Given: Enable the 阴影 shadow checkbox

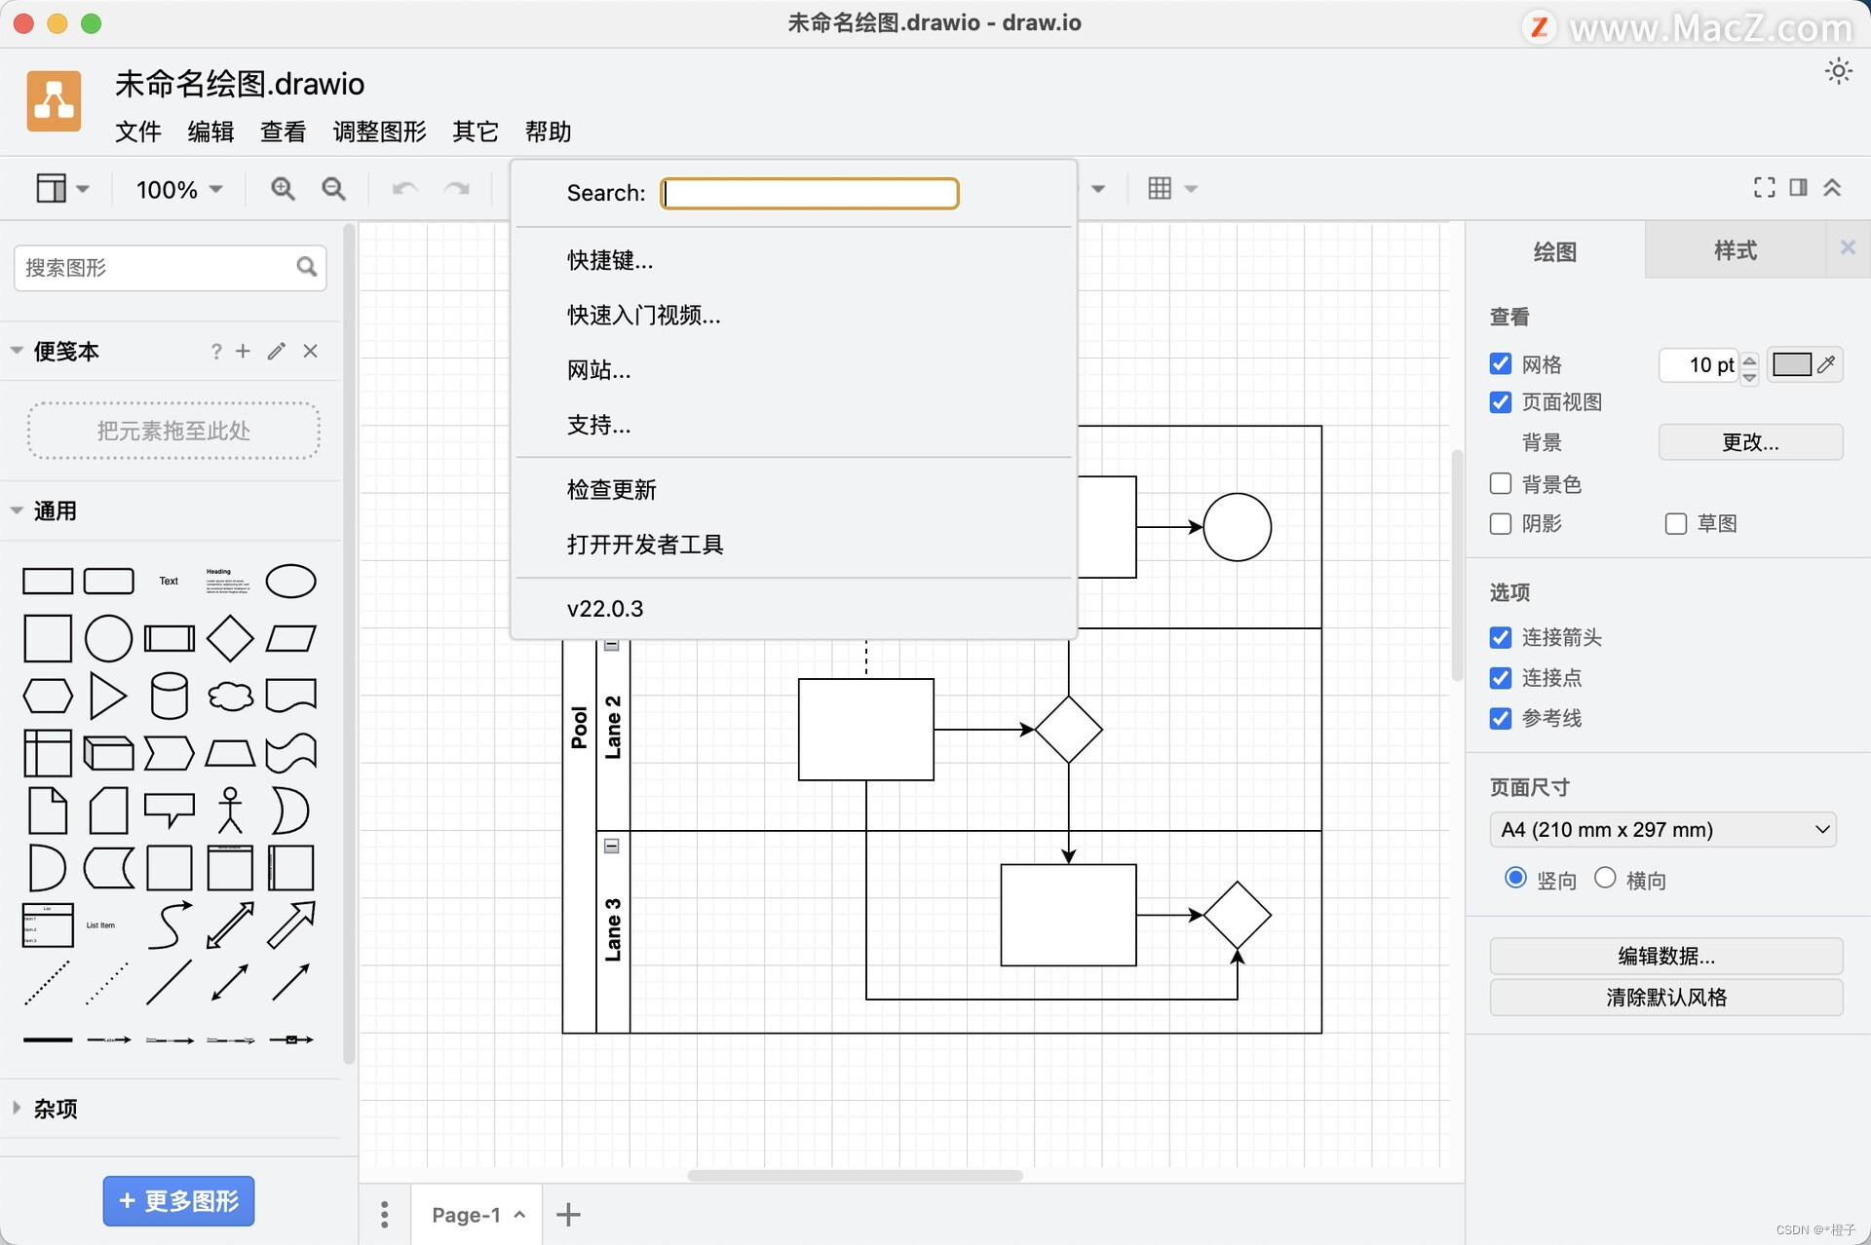Looking at the screenshot, I should (x=1501, y=523).
